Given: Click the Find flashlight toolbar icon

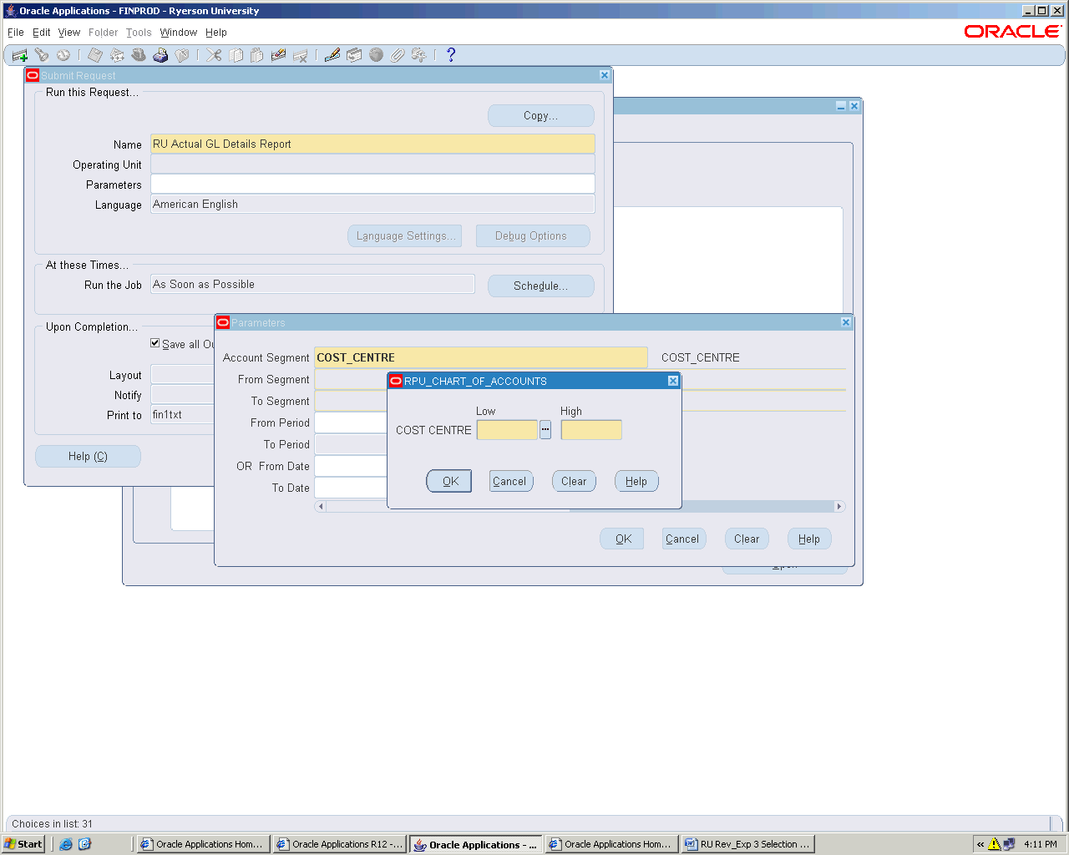Looking at the screenshot, I should coord(42,55).
